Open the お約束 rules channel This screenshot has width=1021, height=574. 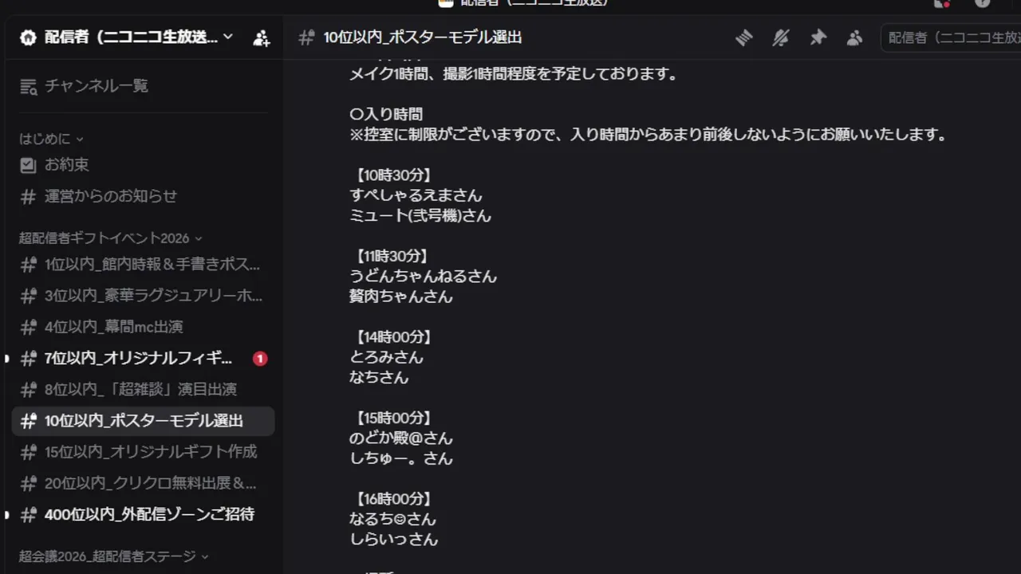[144, 165]
